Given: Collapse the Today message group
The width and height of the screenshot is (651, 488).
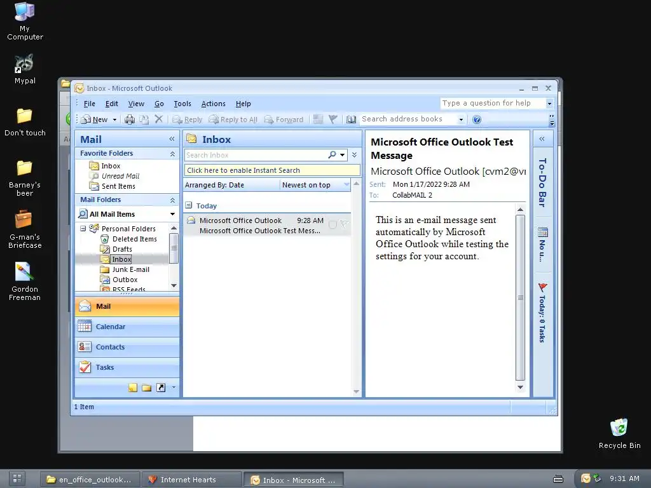Looking at the screenshot, I should (189, 205).
